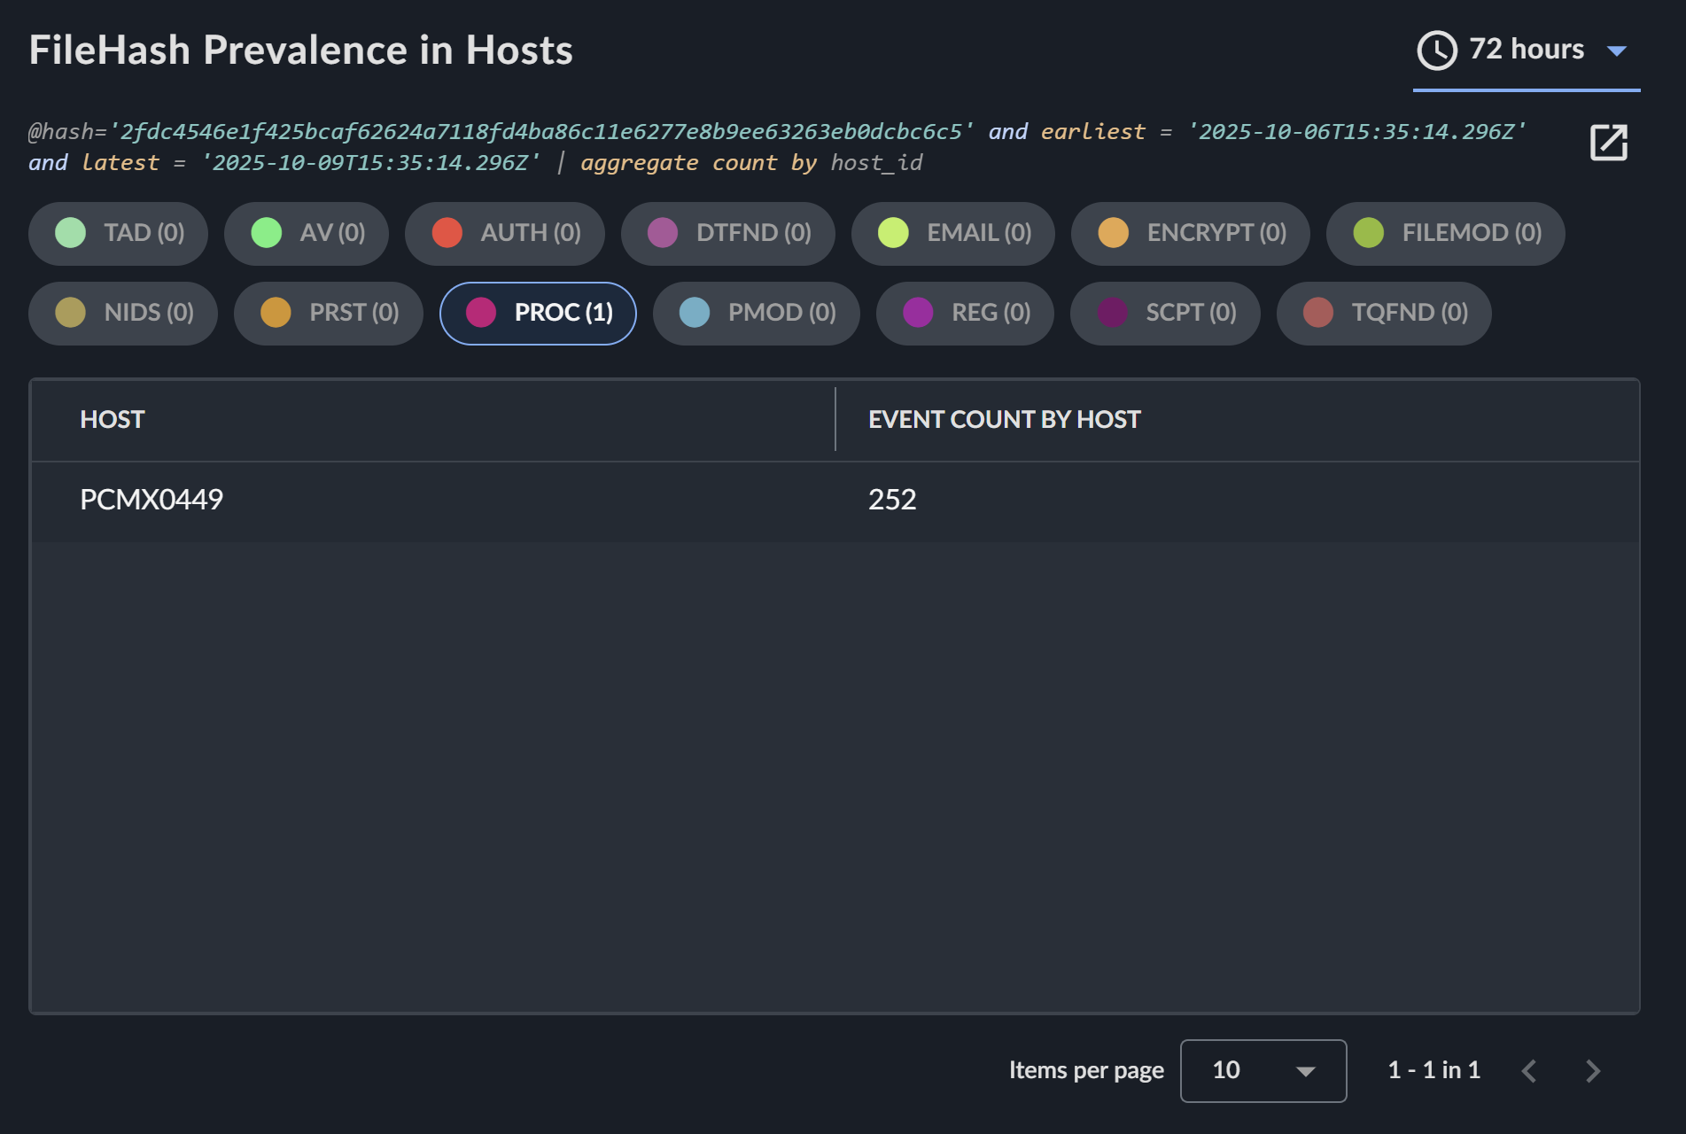
Task: Open the 72 hours time range dropdown
Action: point(1526,50)
